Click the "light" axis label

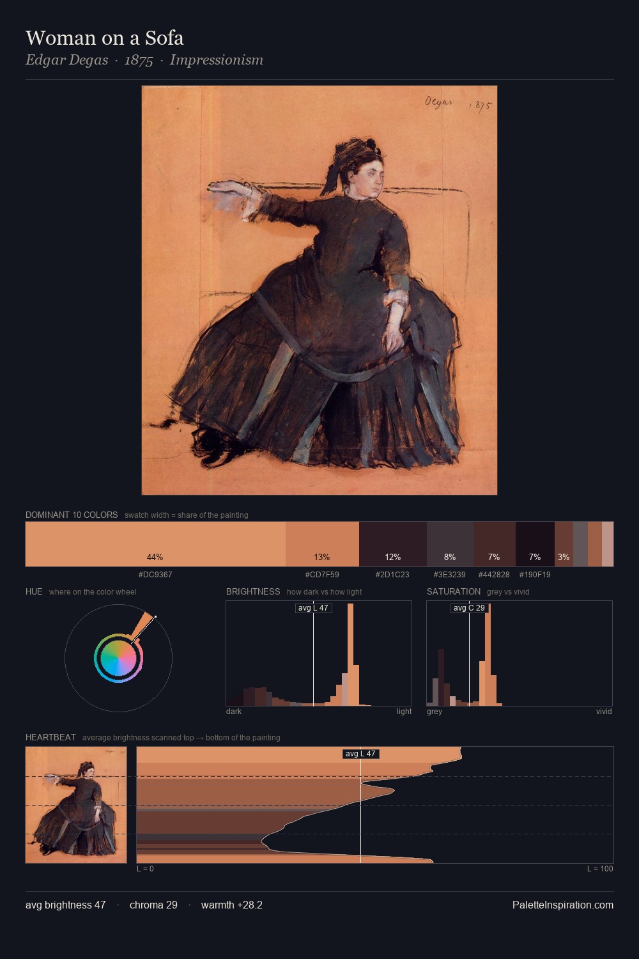point(404,712)
